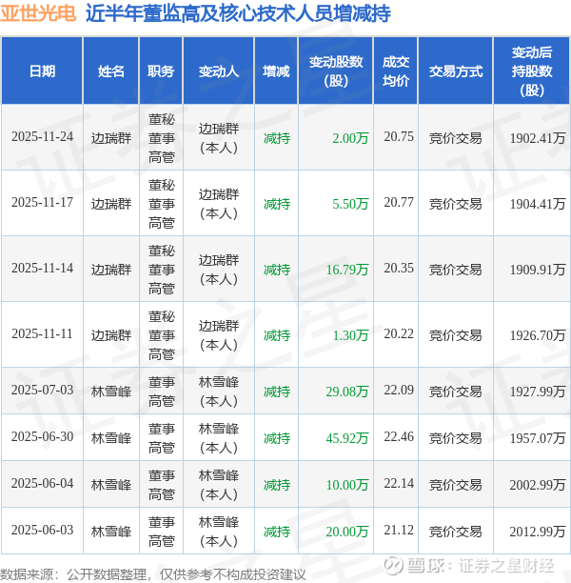Select the date cell 2025-11-17
Viewport: 571px width, 583px height.
point(43,203)
